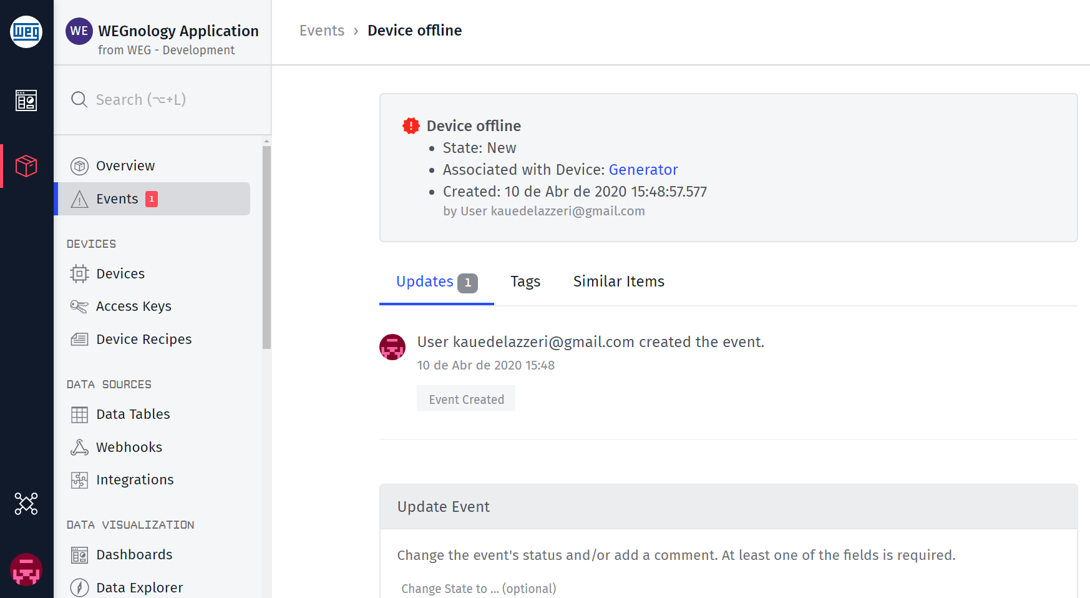Click the Overview cube icon
The width and height of the screenshot is (1090, 598).
[x=79, y=166]
